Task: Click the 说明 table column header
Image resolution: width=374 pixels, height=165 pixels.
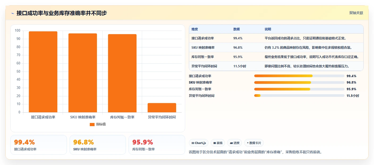Action: coord(268,29)
